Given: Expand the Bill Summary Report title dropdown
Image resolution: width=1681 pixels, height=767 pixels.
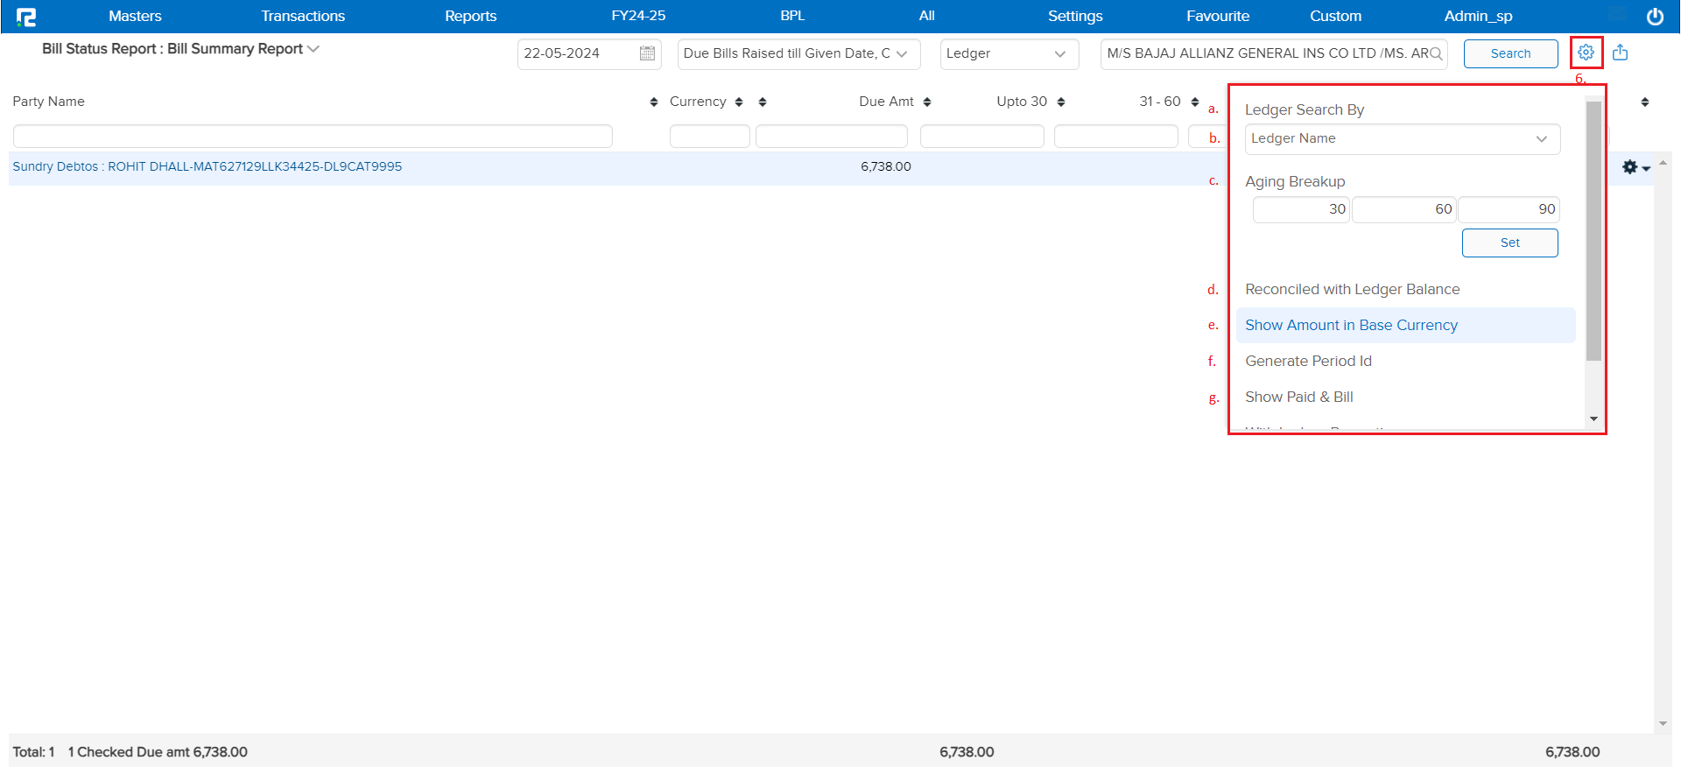Looking at the screenshot, I should point(313,49).
